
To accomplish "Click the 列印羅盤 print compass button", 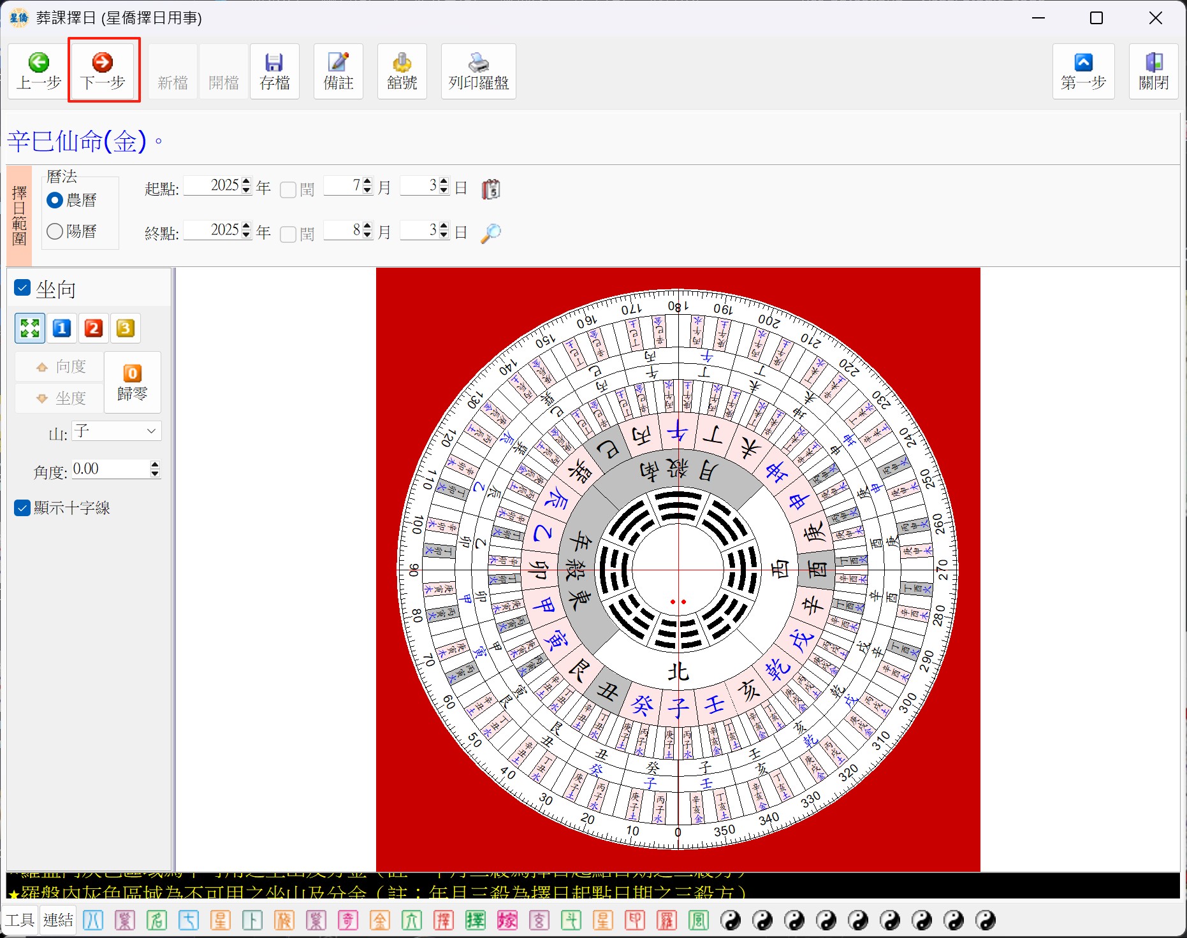I will 478,71.
